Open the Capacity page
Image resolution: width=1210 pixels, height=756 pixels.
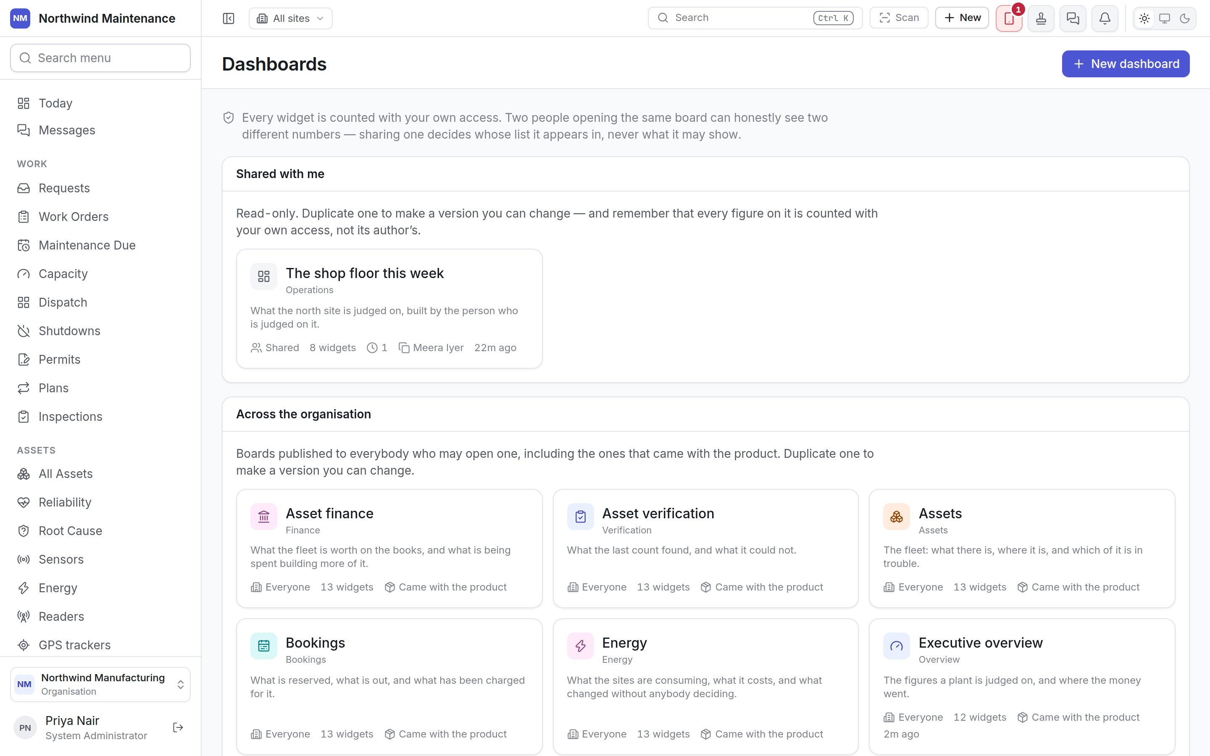click(100, 273)
